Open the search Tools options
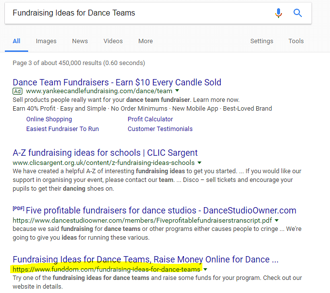This screenshot has width=330, height=293. coord(296,41)
